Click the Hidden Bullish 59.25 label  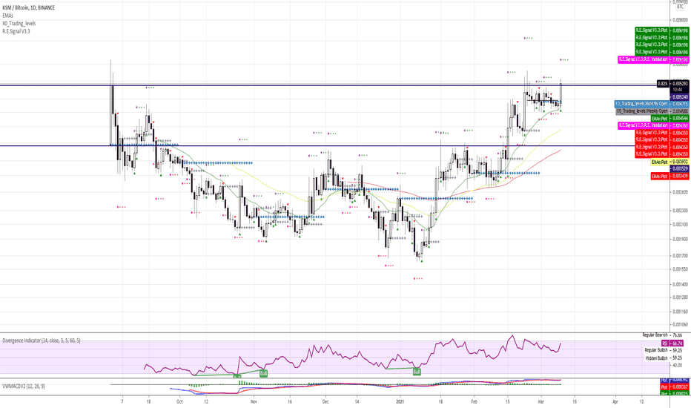664,358
